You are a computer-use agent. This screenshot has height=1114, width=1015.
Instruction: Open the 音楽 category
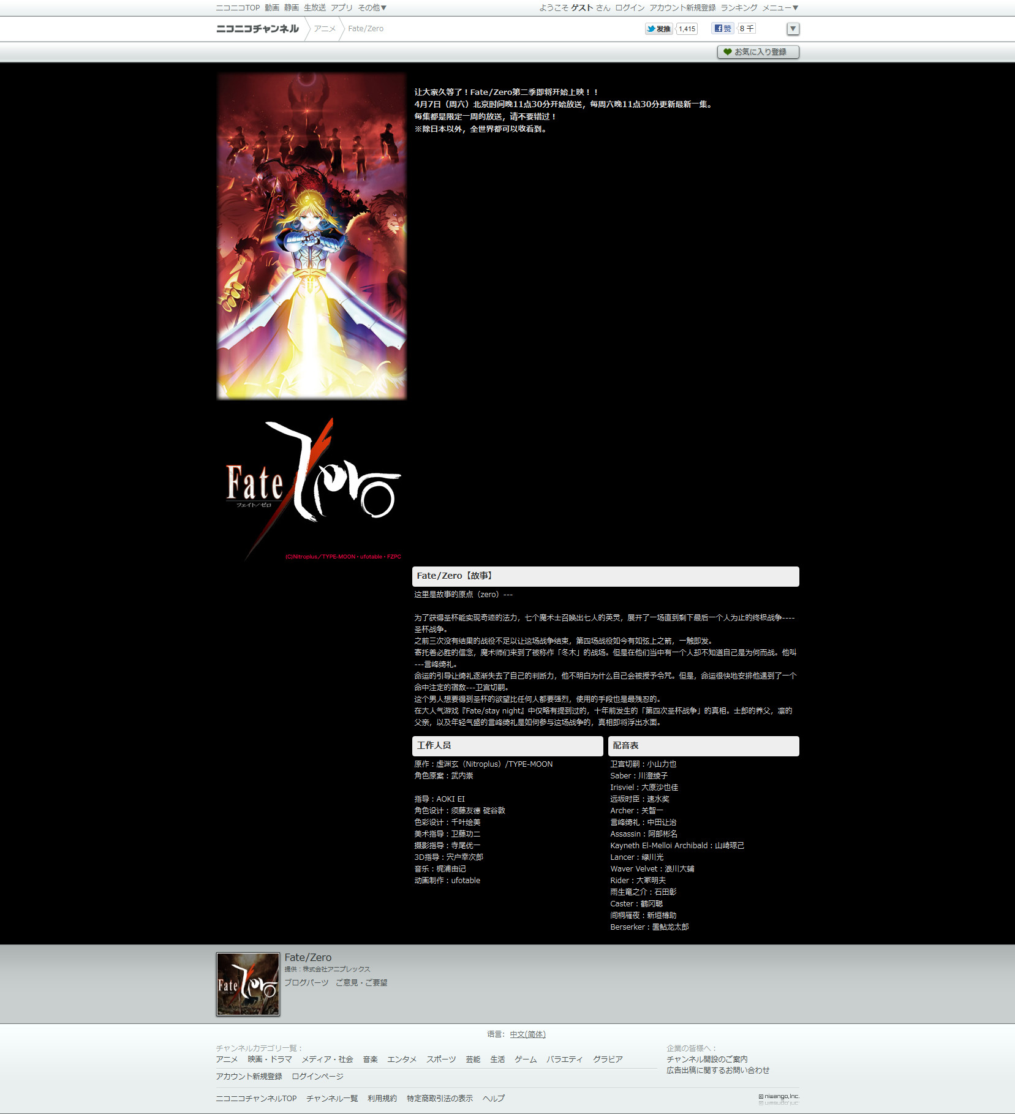pyautogui.click(x=370, y=1059)
